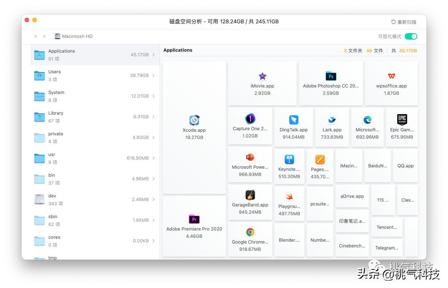Image resolution: width=448 pixels, height=288 pixels.
Task: Click the GarageBand.app icon
Action: [x=250, y=195]
